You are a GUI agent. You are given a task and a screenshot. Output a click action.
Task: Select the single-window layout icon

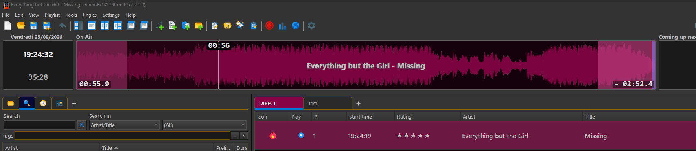(x=92, y=26)
